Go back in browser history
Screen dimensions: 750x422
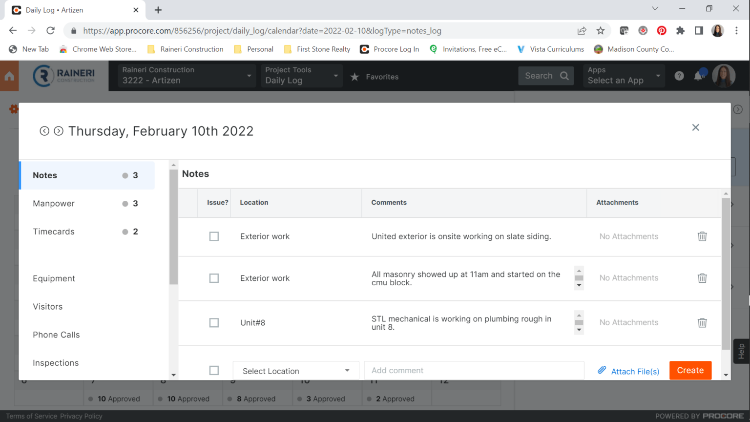pyautogui.click(x=13, y=30)
